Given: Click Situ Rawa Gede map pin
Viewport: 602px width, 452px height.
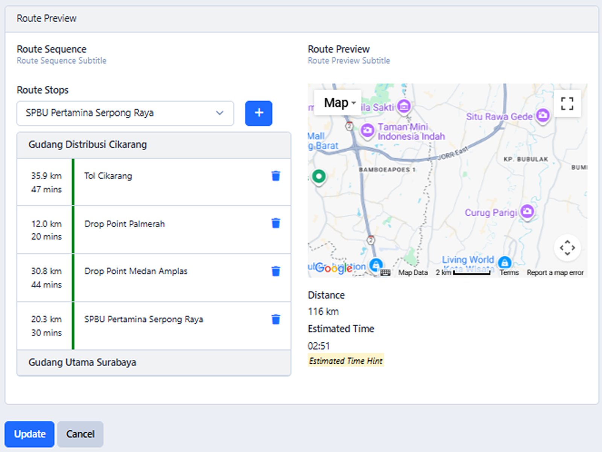Looking at the screenshot, I should coord(543,115).
